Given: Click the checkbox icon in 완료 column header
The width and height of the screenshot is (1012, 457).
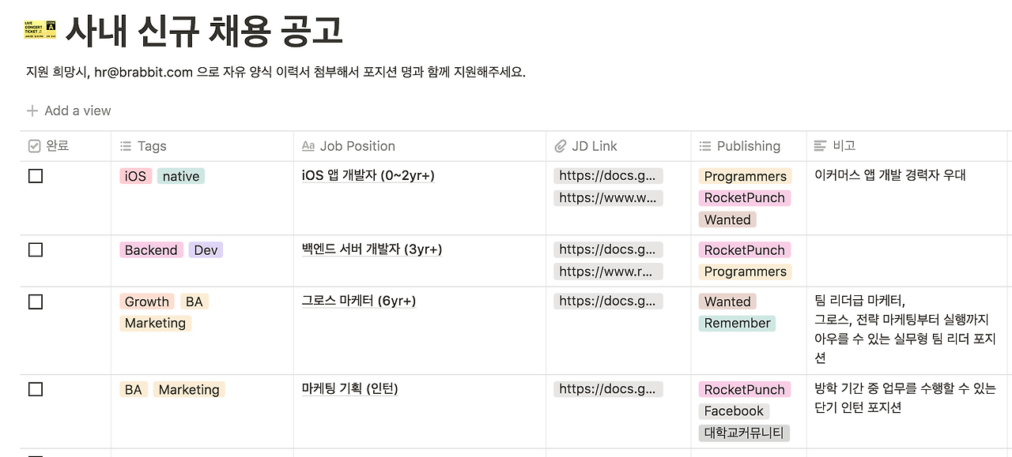Looking at the screenshot, I should 35,145.
